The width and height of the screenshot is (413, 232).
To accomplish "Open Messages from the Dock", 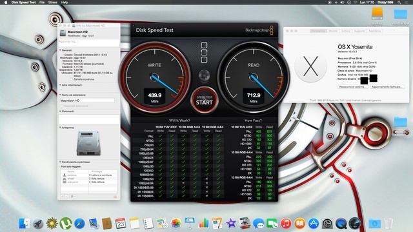I will pyautogui.click(x=259, y=224).
